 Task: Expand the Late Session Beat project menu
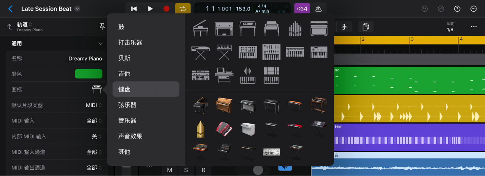pos(77,9)
